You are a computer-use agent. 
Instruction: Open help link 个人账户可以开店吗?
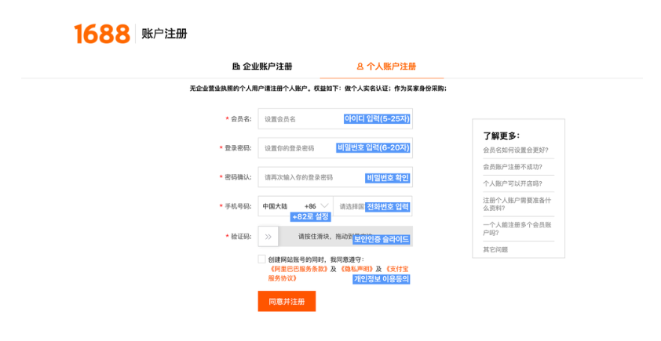point(513,183)
